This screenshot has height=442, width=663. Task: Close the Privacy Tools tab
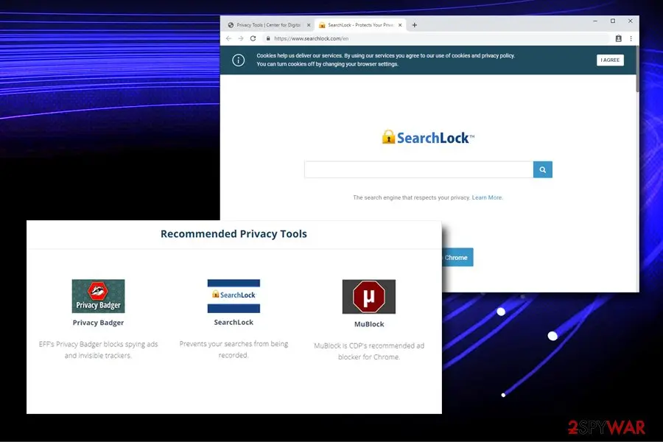pos(309,25)
